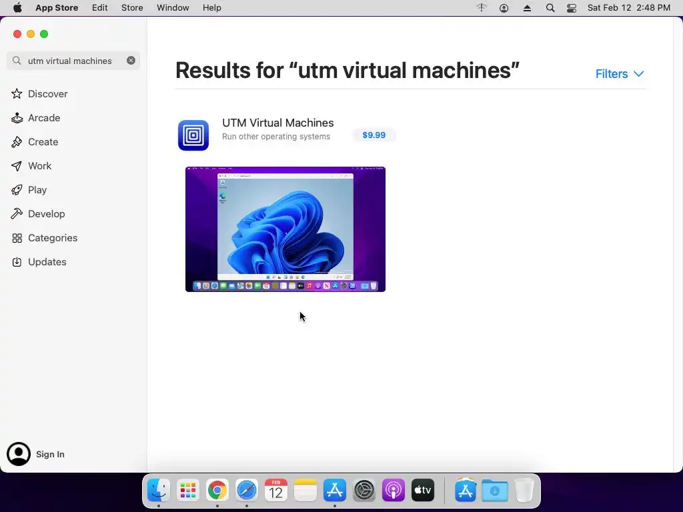Click the user account menu bar icon
The width and height of the screenshot is (683, 512).
[504, 8]
